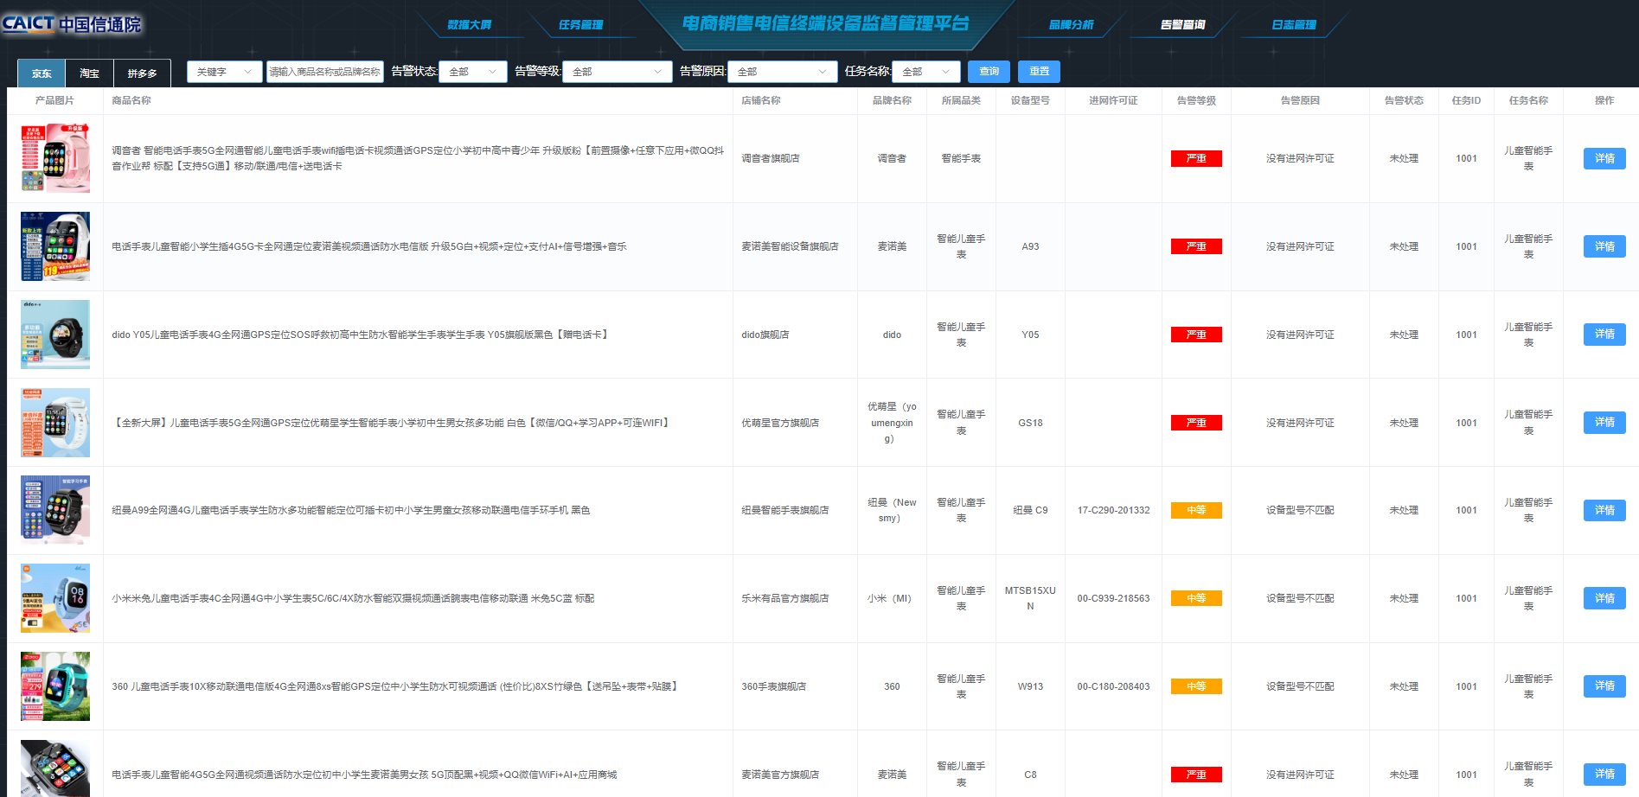Click the 小米米兔儿童电话手表 product title
Viewport: 1639px width, 797px height.
353,598
